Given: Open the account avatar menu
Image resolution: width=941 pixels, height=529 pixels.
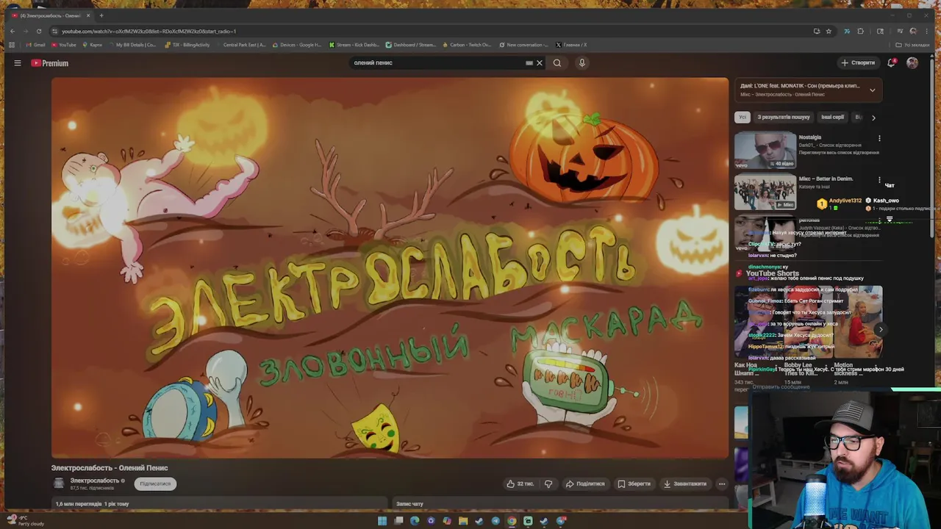Looking at the screenshot, I should click(x=912, y=63).
